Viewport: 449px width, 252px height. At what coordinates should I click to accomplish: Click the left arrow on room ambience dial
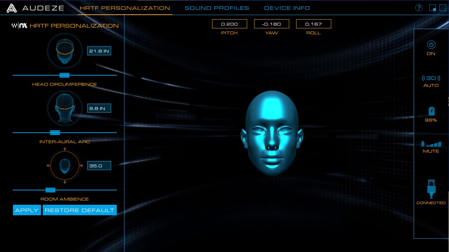(x=48, y=166)
